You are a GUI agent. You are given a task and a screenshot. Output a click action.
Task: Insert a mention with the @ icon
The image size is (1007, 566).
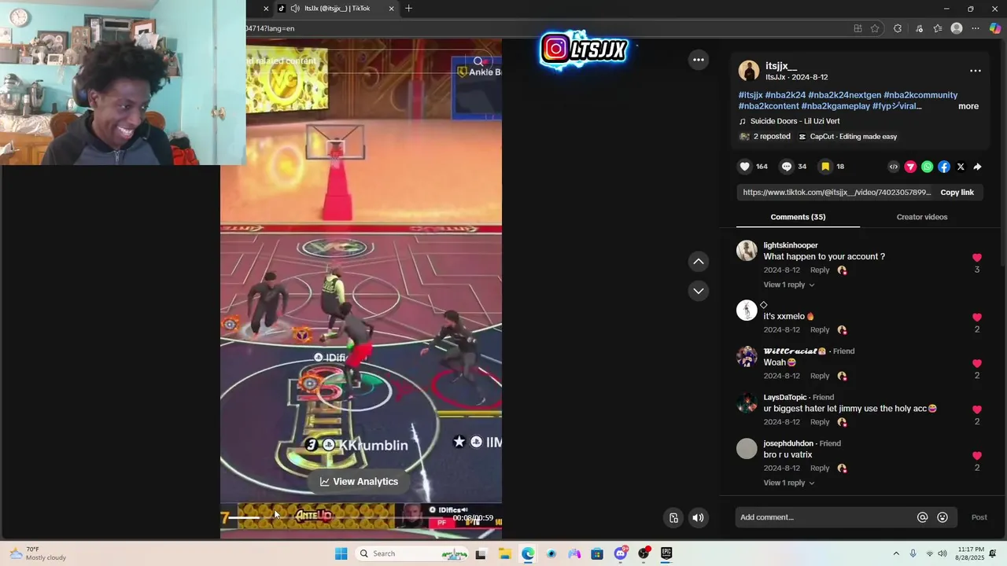922,517
